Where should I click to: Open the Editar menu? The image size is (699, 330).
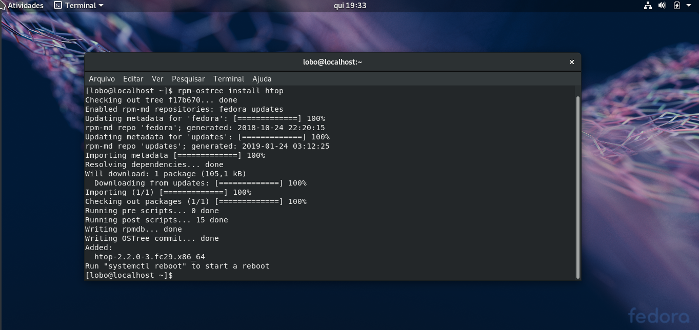133,78
